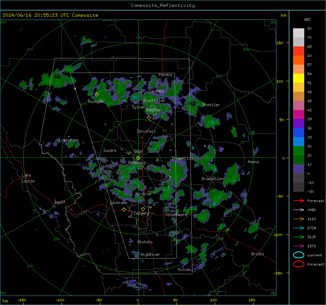Click the RockyMH label

point(96,102)
